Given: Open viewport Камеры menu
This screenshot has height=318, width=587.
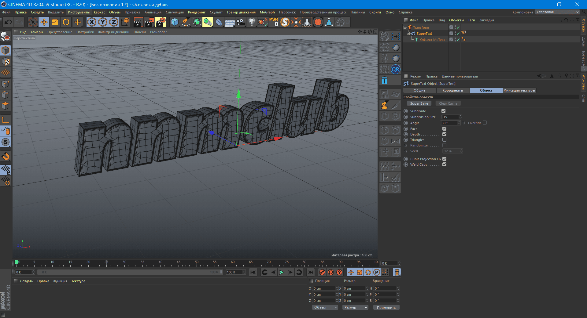Looking at the screenshot, I should click(37, 32).
